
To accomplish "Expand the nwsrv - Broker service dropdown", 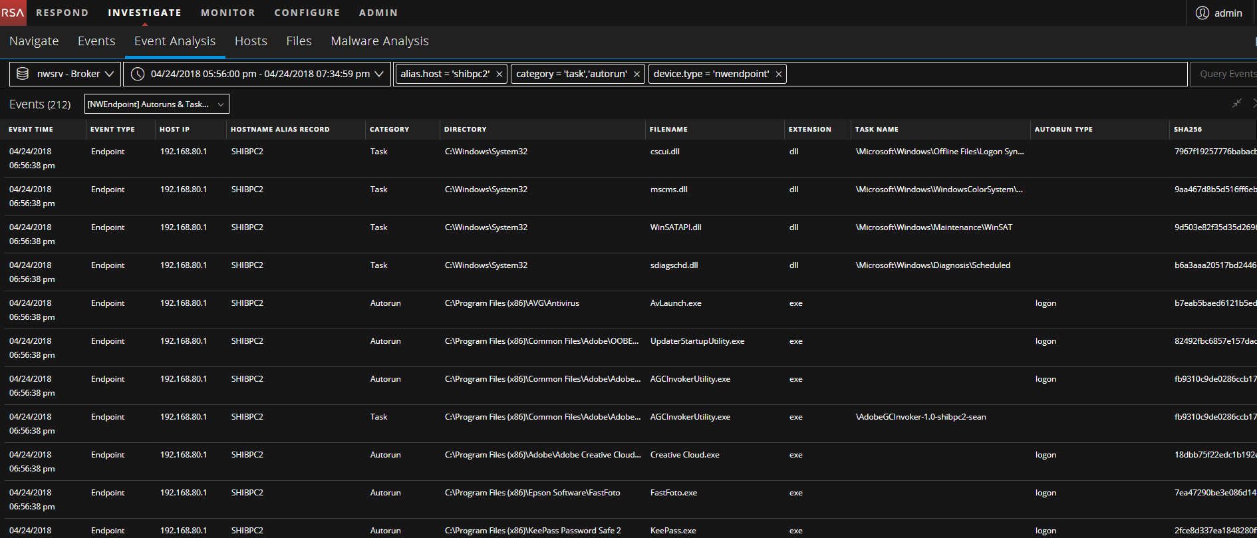I will [109, 74].
